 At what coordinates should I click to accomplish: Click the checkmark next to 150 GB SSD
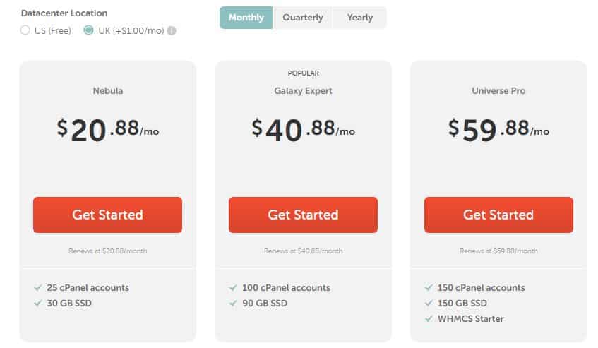[429, 304]
